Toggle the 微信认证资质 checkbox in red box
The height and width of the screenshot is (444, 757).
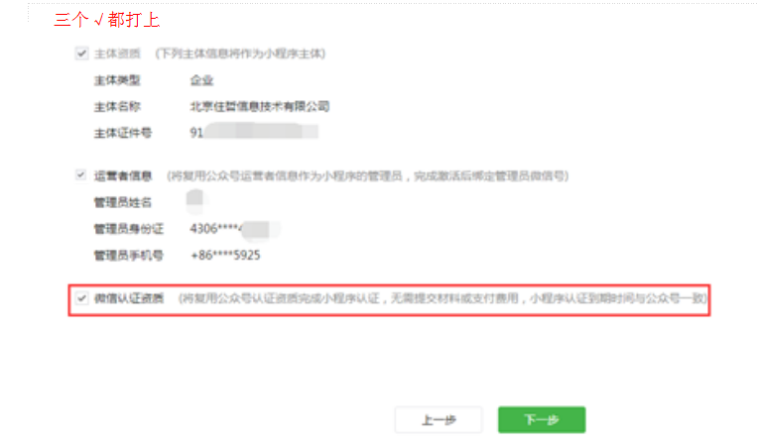[x=81, y=298]
